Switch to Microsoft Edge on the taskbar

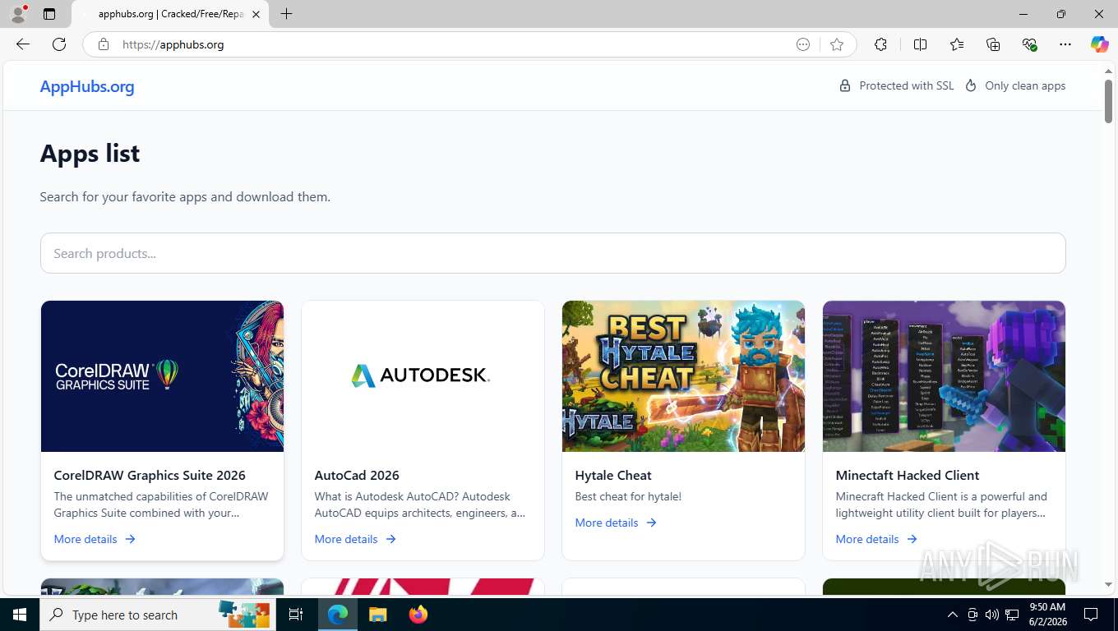(338, 615)
